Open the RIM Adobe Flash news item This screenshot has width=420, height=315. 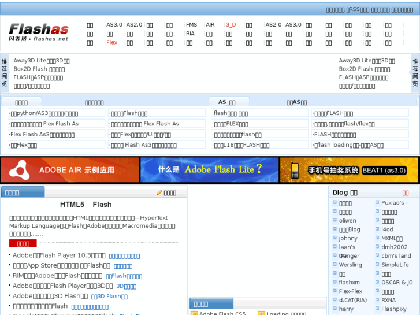[x=57, y=276]
